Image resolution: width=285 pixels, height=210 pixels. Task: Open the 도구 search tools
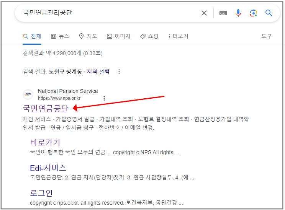point(267,36)
